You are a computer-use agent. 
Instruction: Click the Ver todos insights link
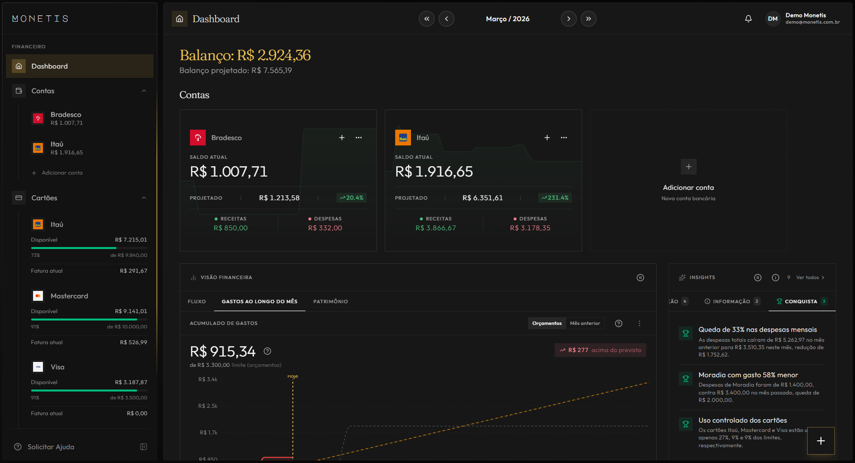(x=810, y=278)
